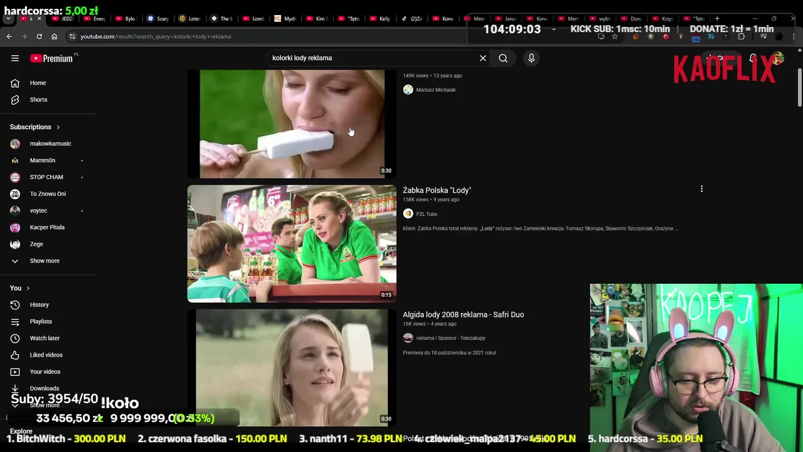Open the Żabka Polska "Lody" title link
803x452 pixels.
point(437,190)
